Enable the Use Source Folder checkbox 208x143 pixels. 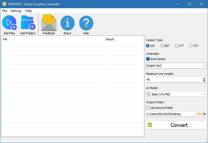point(148,107)
